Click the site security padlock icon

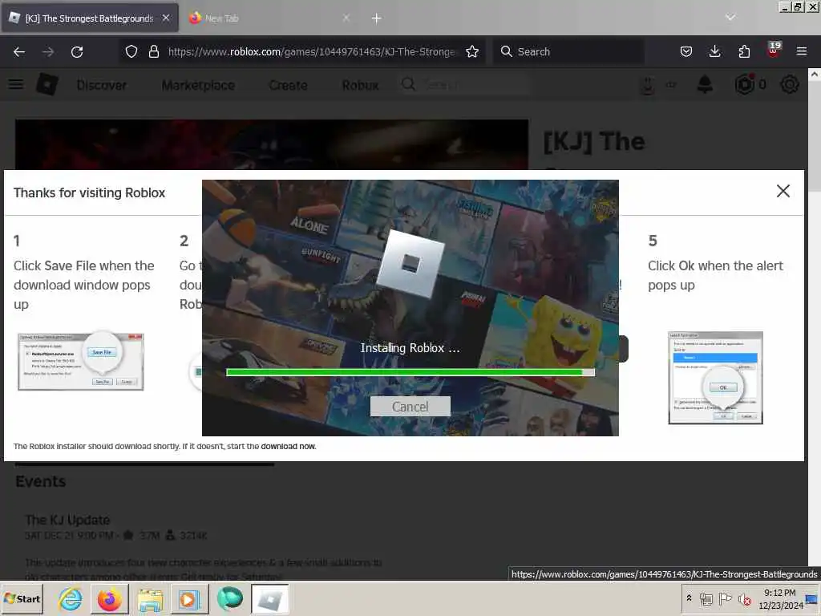point(153,51)
